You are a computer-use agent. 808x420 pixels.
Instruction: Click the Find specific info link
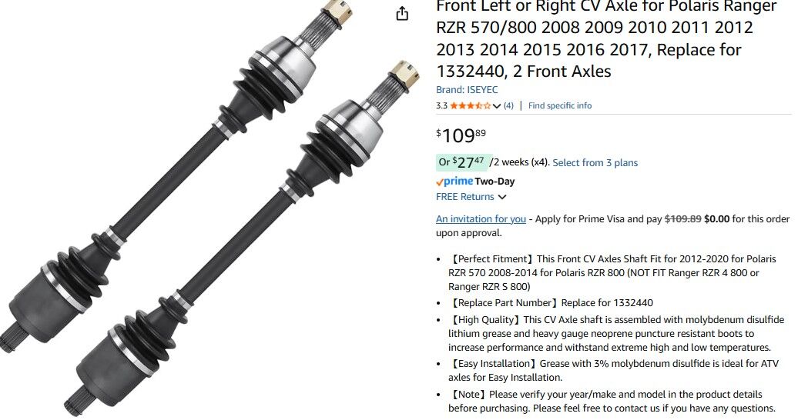pyautogui.click(x=560, y=105)
